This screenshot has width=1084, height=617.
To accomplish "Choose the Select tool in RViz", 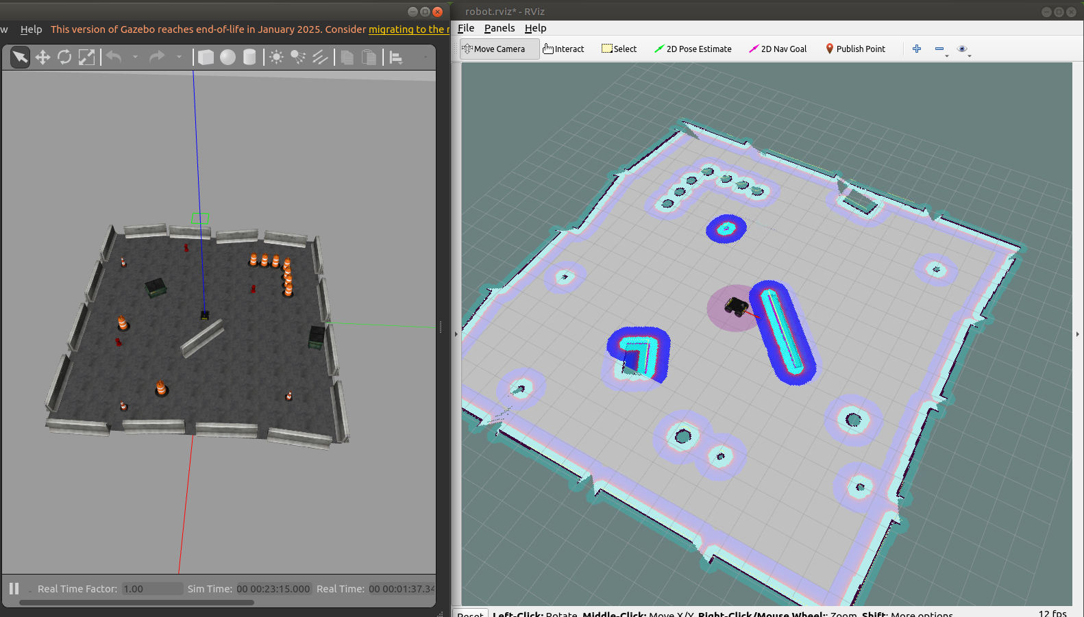I will (619, 49).
